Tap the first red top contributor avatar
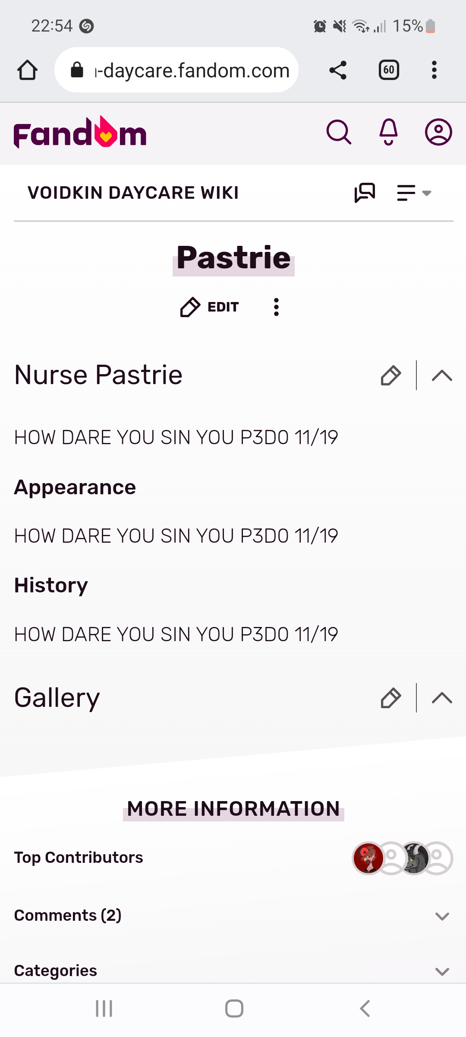This screenshot has height=1037, width=466. point(368,858)
